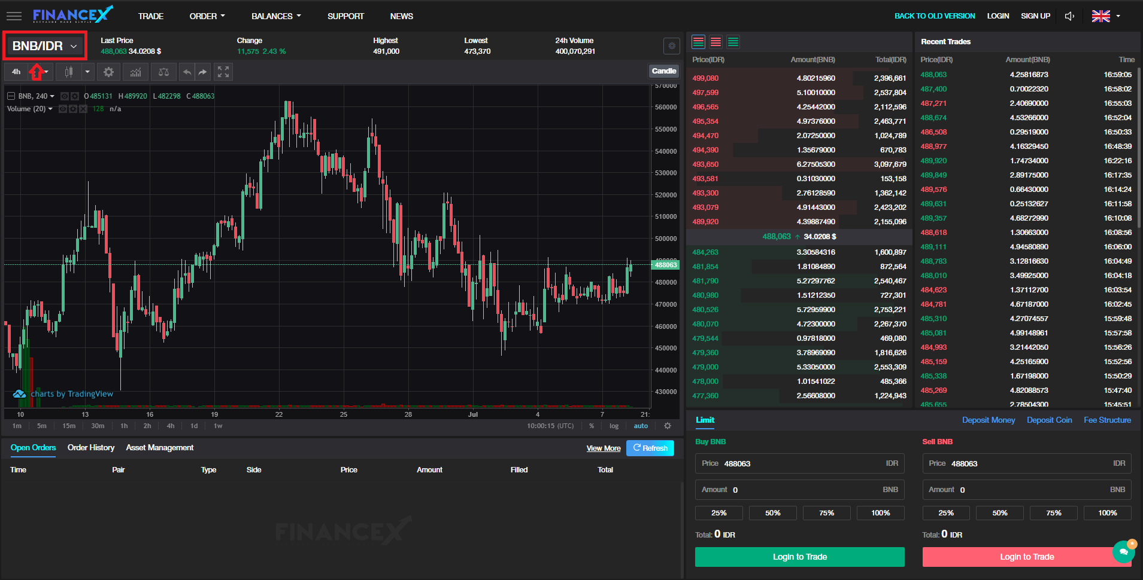Click the UK flag language icon
Image resolution: width=1143 pixels, height=580 pixels.
coord(1100,16)
